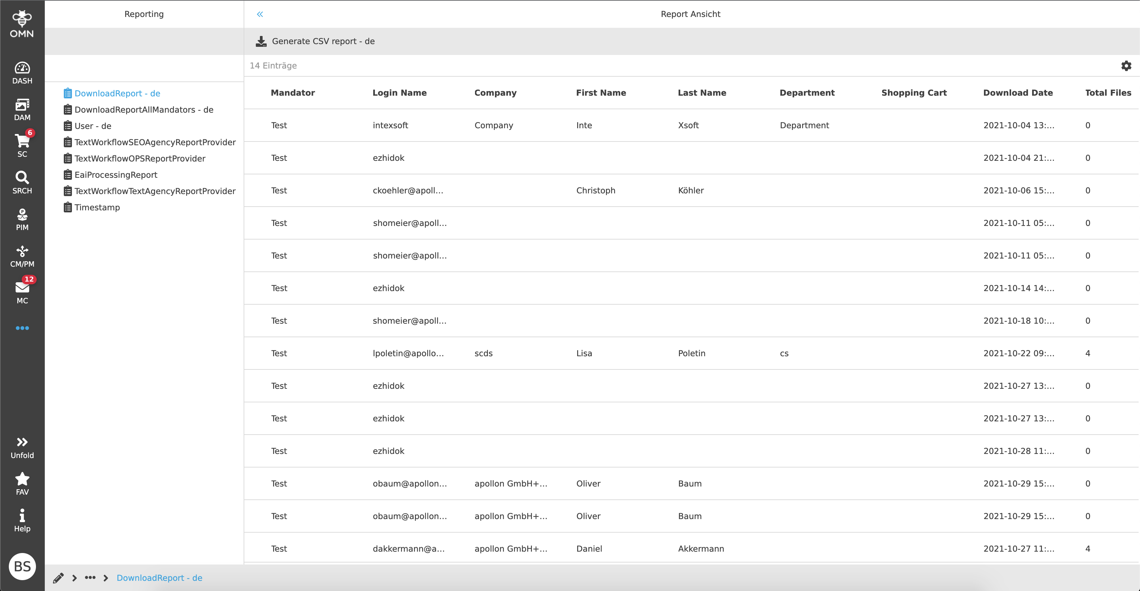Select the Timestamp report entry

point(97,208)
